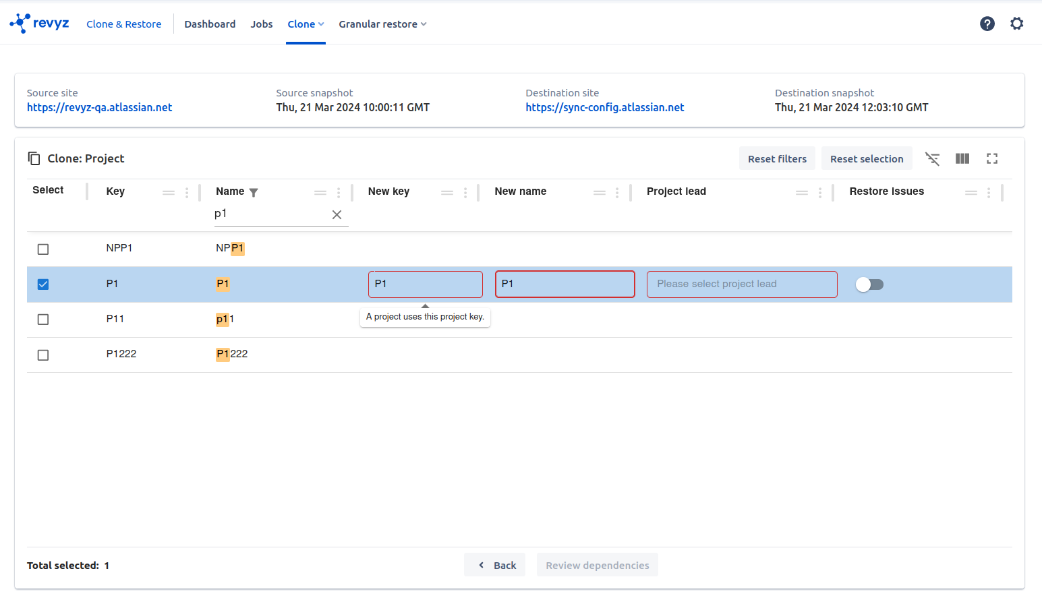Open the sync-config.atlassian.net destination link
This screenshot has height=602, width=1042.
604,108
